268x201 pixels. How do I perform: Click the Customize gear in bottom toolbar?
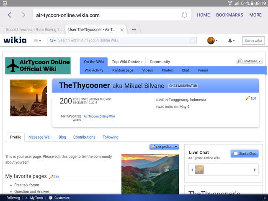pyautogui.click(x=59, y=198)
